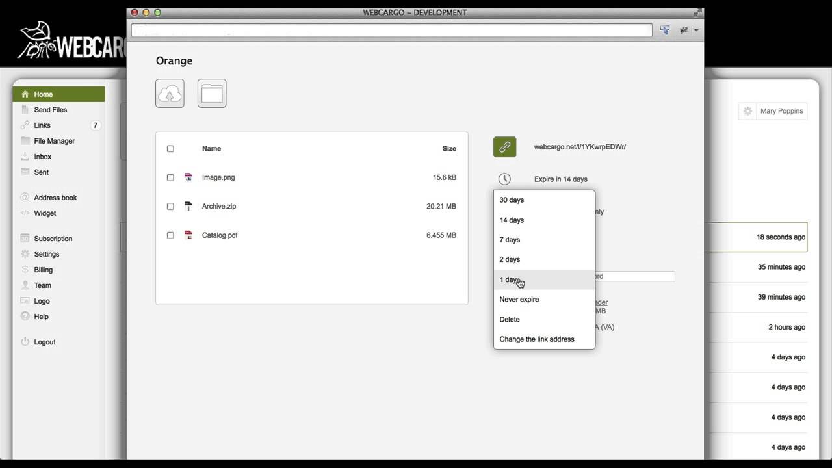
Task: Click the green link icon for the share URL
Action: 504,147
